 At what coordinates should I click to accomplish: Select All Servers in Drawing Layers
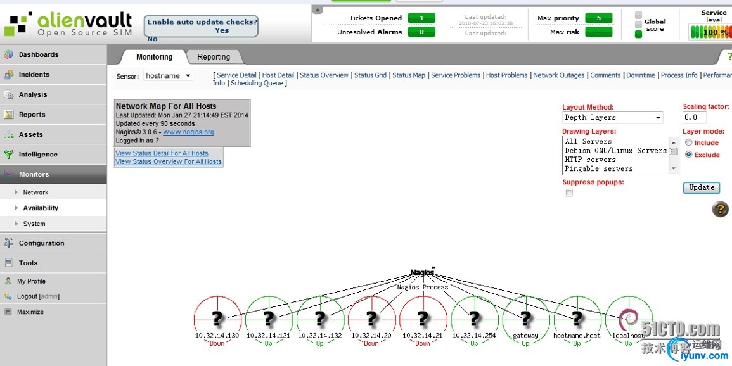588,141
